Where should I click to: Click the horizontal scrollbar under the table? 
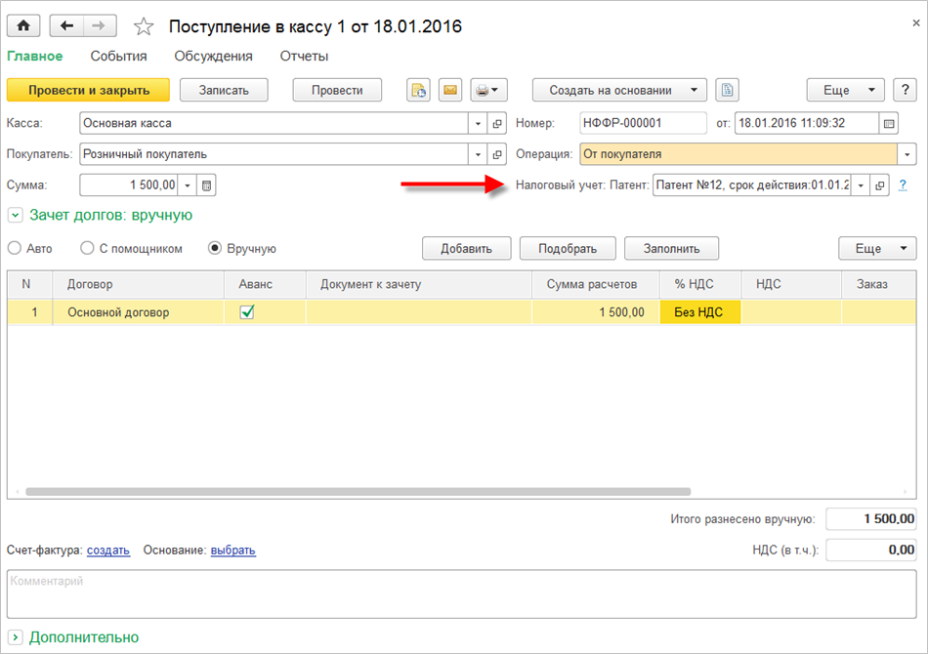click(358, 492)
